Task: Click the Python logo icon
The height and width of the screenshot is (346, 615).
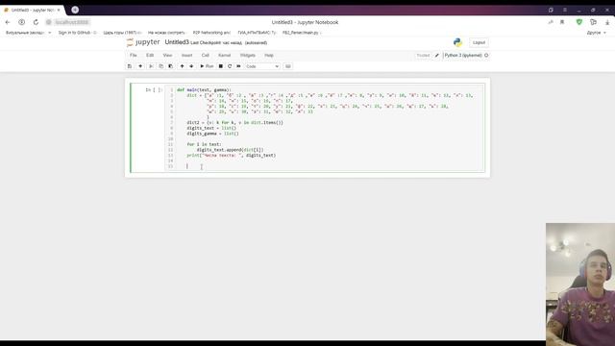Action: pos(457,42)
